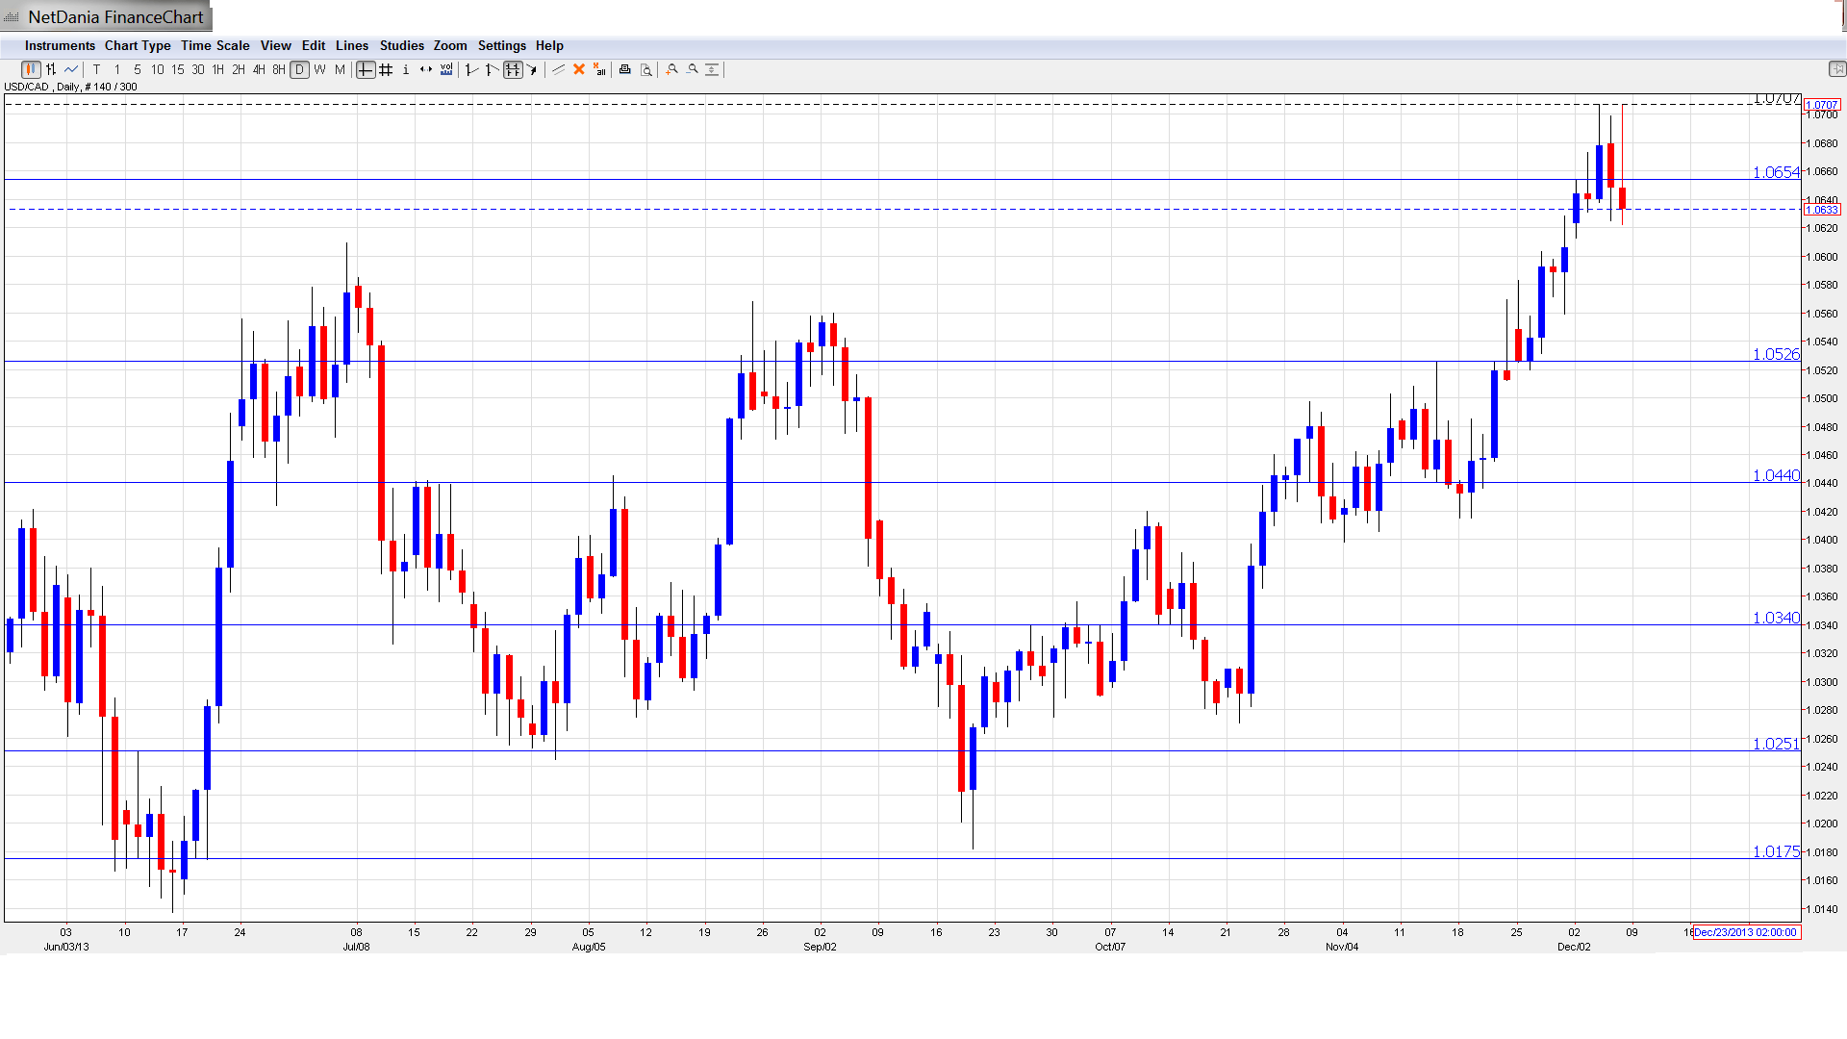Viewport: 1847px width, 1039px height.
Task: Click the 1.0654 horizontal line label
Action: click(x=1775, y=172)
